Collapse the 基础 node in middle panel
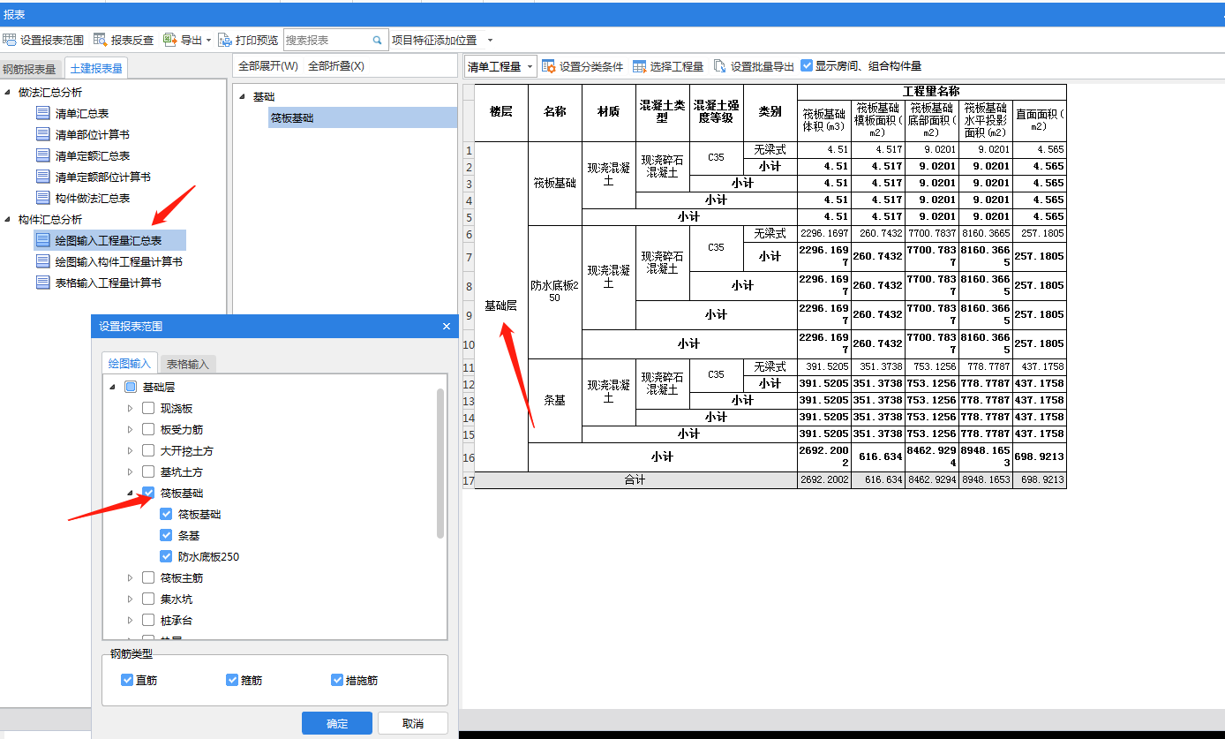The width and height of the screenshot is (1225, 739). 242,96
